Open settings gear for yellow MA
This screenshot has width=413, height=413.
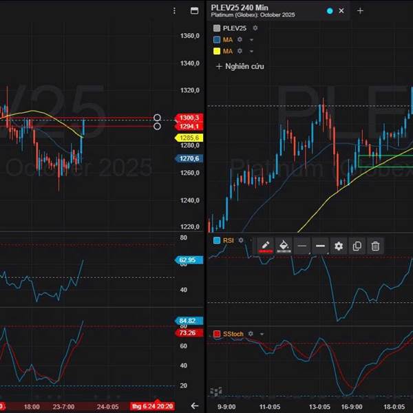pos(240,51)
